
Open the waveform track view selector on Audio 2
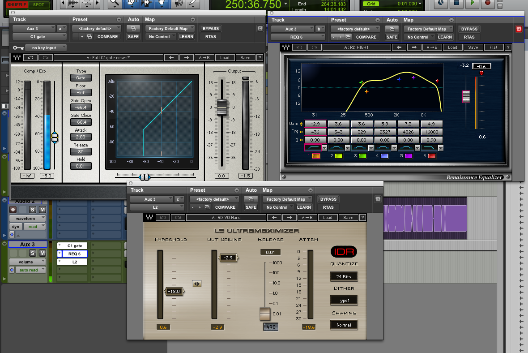click(27, 219)
